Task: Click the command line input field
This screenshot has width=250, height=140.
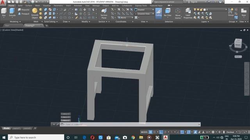Action: click(130, 124)
